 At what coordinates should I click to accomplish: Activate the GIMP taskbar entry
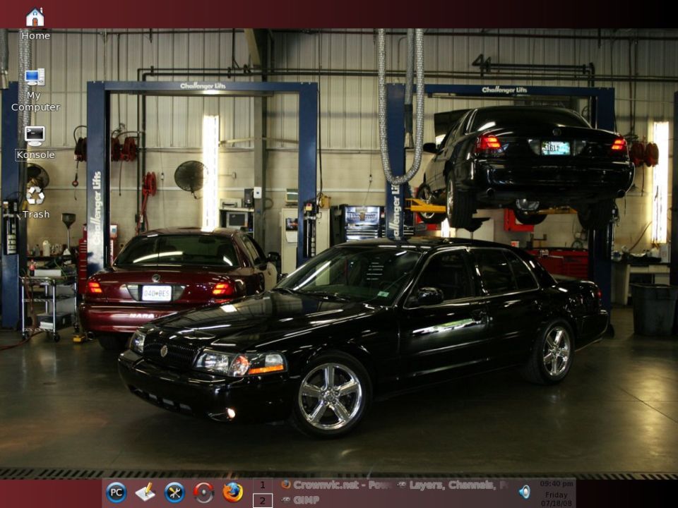pyautogui.click(x=301, y=500)
